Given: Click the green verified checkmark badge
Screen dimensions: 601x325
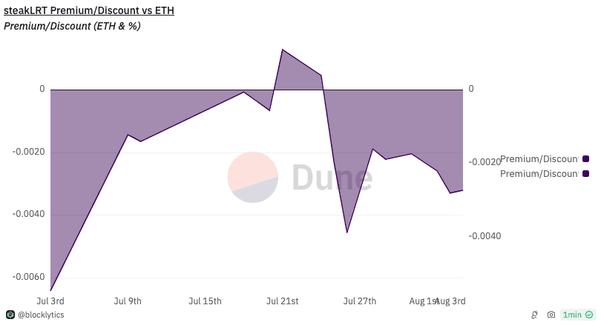Looking at the screenshot, I should click(x=589, y=315).
